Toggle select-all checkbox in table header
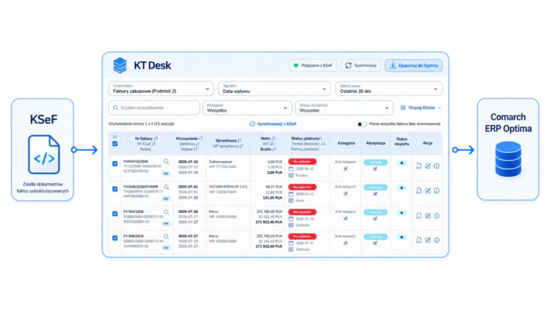 pyautogui.click(x=115, y=144)
